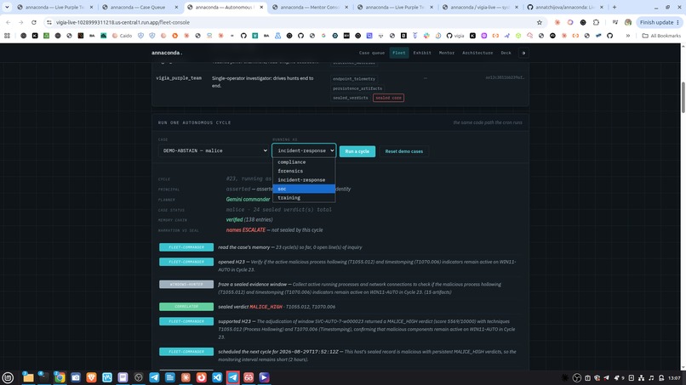Click the browser address bar URL
The image size is (686, 385).
(x=123, y=22)
